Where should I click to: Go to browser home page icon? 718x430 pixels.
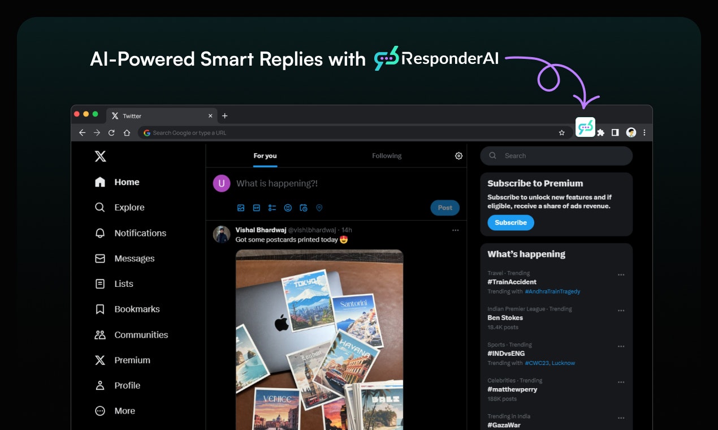(x=127, y=132)
